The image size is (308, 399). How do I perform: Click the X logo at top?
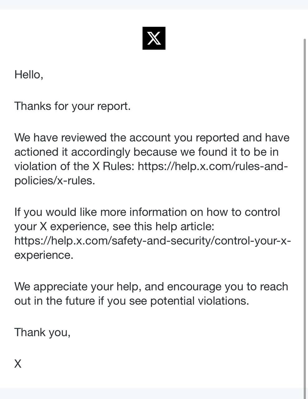click(x=154, y=38)
